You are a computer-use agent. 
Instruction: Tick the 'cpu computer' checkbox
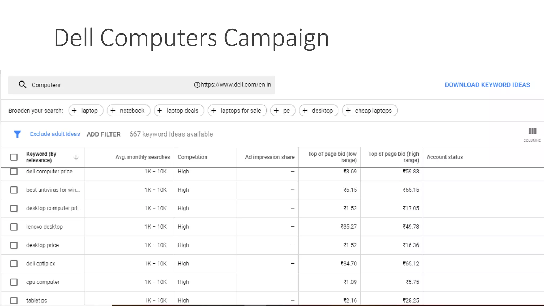click(x=14, y=282)
